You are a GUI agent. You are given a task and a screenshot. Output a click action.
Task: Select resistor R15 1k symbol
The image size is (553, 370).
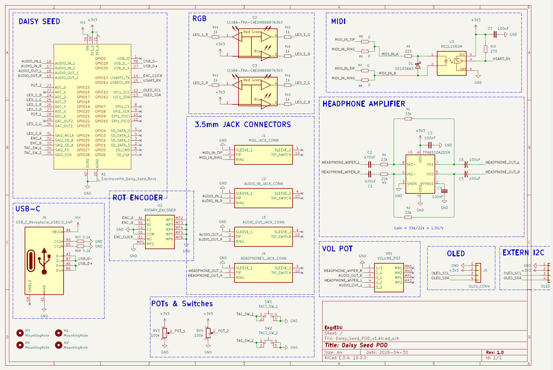pos(288,37)
